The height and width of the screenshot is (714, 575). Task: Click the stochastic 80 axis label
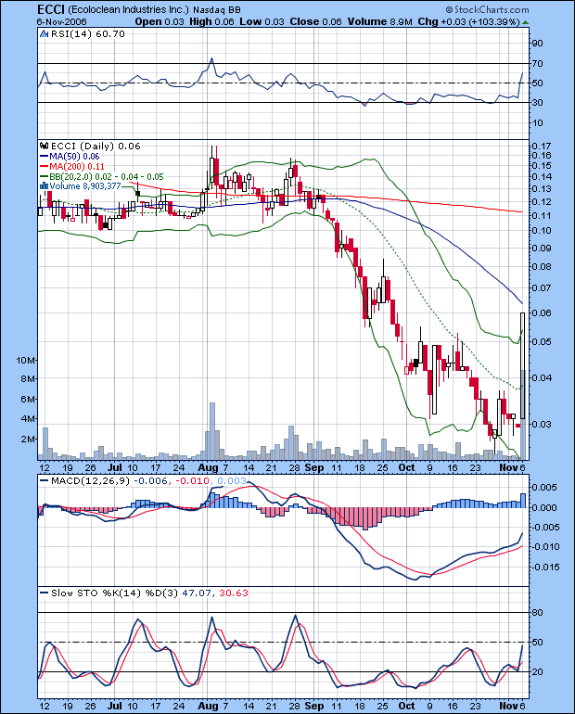coord(538,612)
